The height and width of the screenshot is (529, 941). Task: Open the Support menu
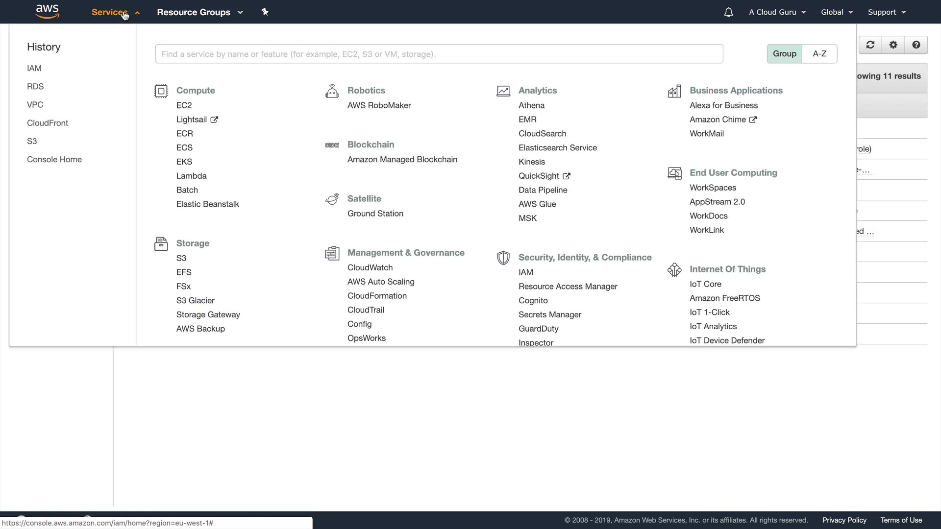point(886,12)
